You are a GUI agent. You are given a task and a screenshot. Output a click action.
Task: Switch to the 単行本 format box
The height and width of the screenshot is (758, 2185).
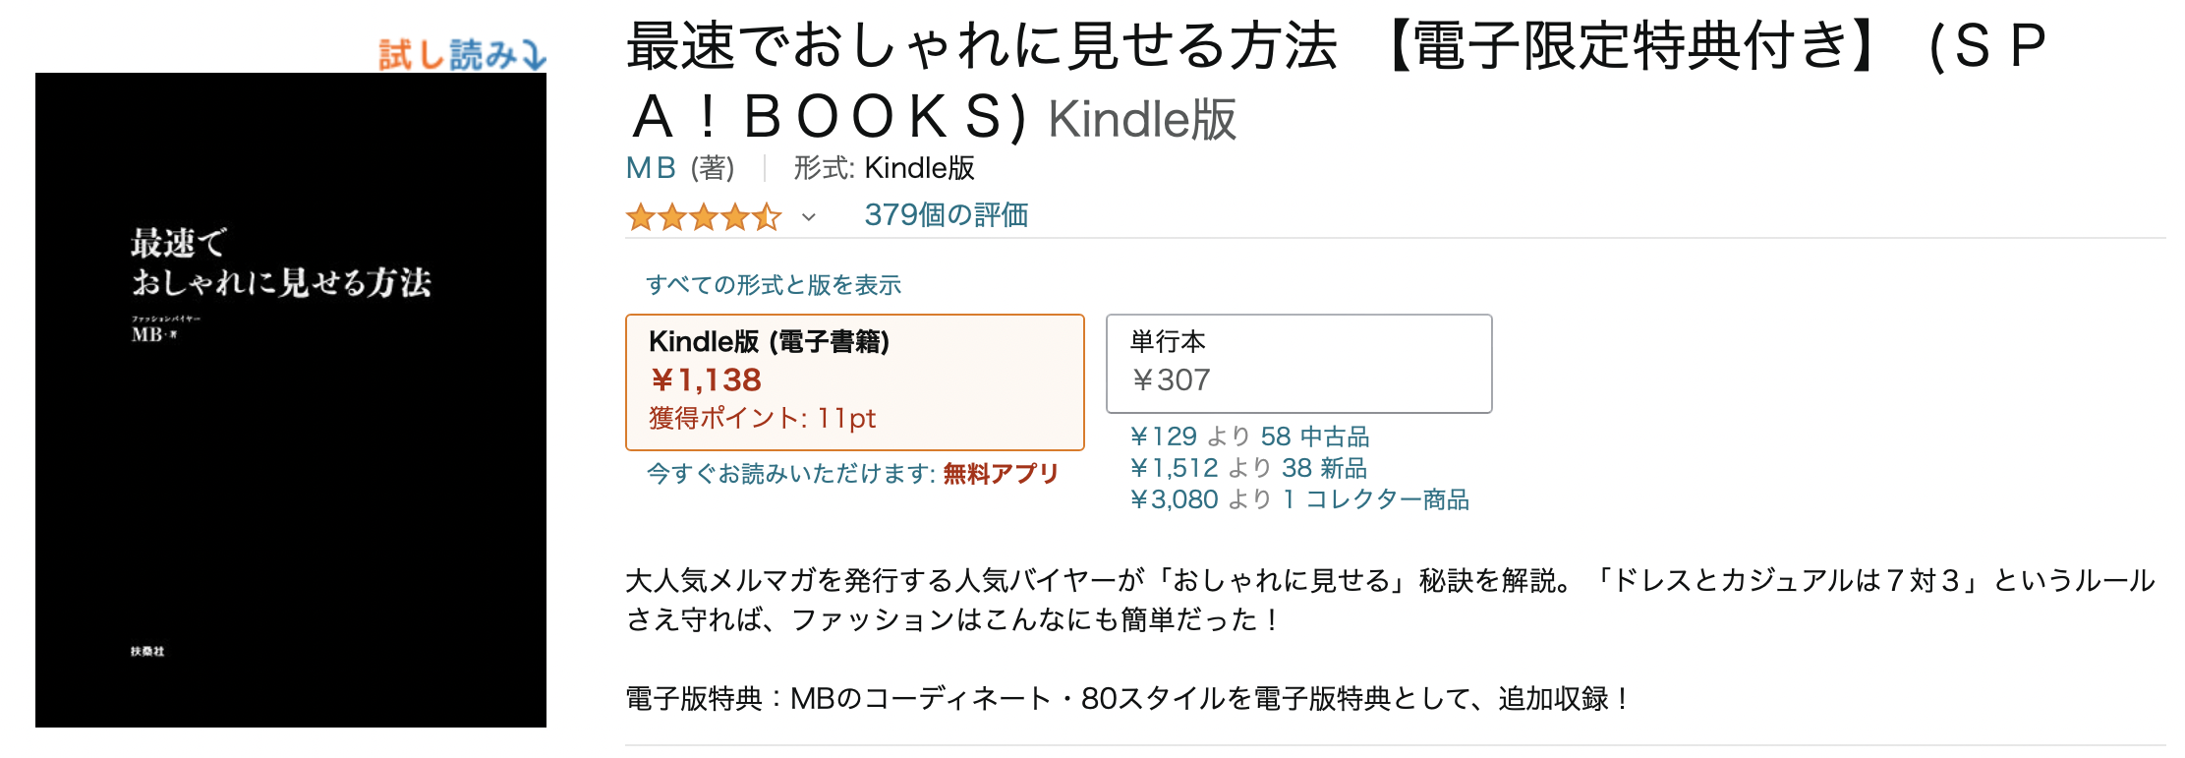click(x=1297, y=363)
